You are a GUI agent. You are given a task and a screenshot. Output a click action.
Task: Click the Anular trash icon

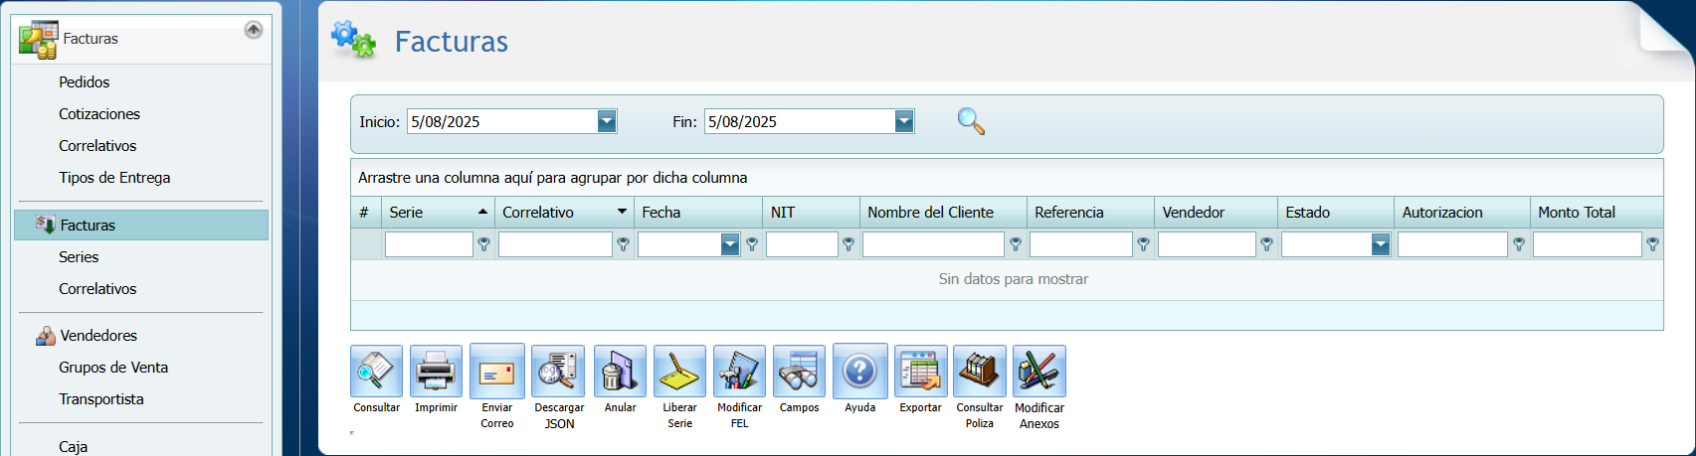coord(620,372)
